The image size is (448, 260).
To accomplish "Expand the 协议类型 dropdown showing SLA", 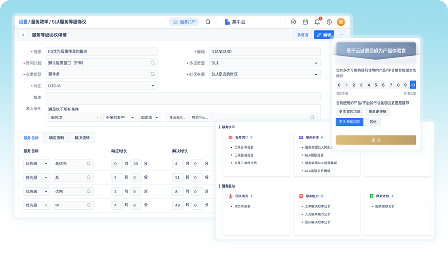I will pyautogui.click(x=264, y=63).
